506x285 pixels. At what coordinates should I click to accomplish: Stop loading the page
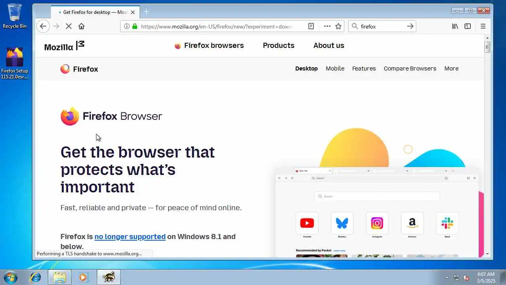pyautogui.click(x=68, y=26)
